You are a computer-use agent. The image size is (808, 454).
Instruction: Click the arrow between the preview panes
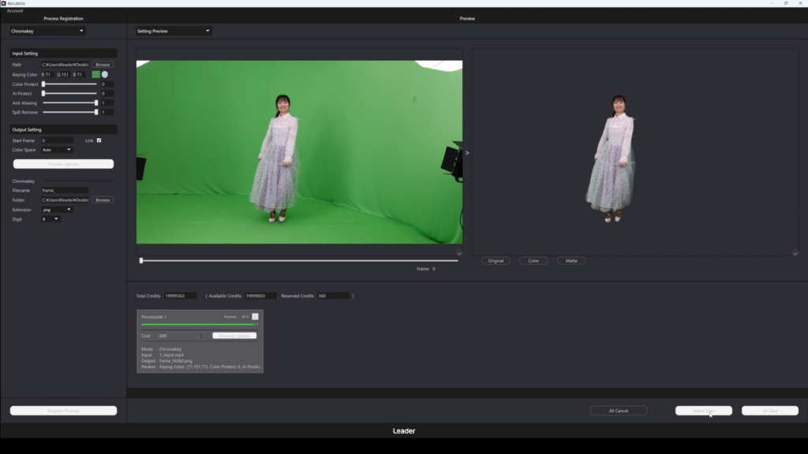pyautogui.click(x=467, y=153)
